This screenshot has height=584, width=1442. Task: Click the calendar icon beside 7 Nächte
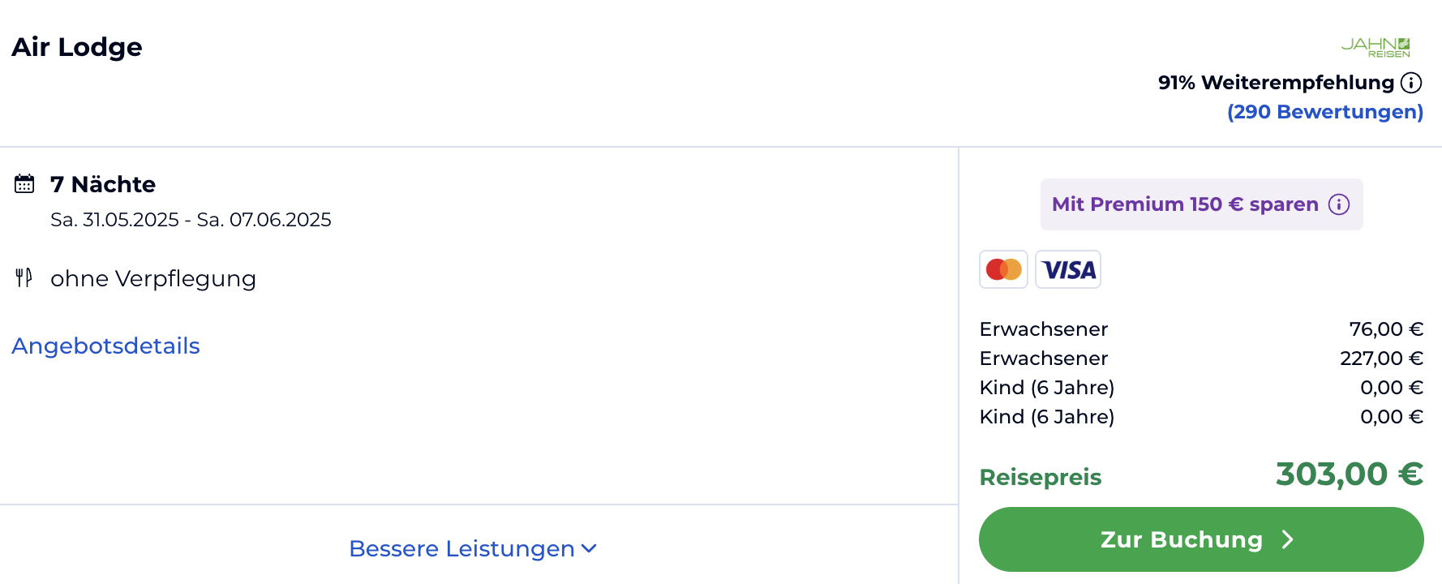click(x=24, y=184)
